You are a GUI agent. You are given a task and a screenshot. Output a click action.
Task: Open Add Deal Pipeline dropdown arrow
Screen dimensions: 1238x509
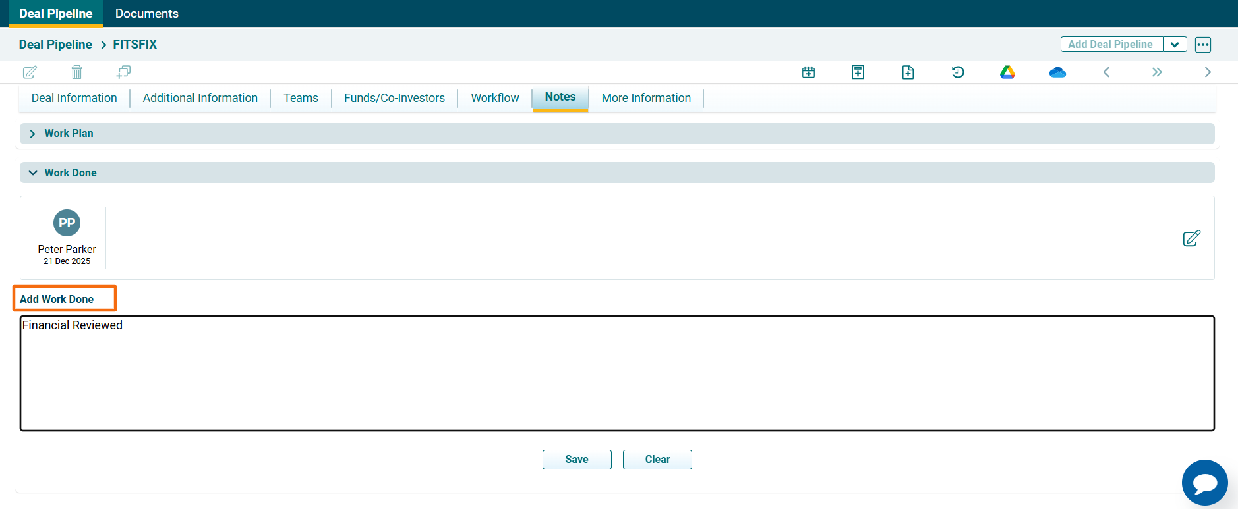click(x=1175, y=45)
